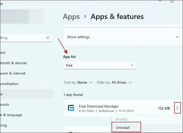Click version text 6.19.1.5263
This screenshot has height=133, width=183.
coord(86,111)
